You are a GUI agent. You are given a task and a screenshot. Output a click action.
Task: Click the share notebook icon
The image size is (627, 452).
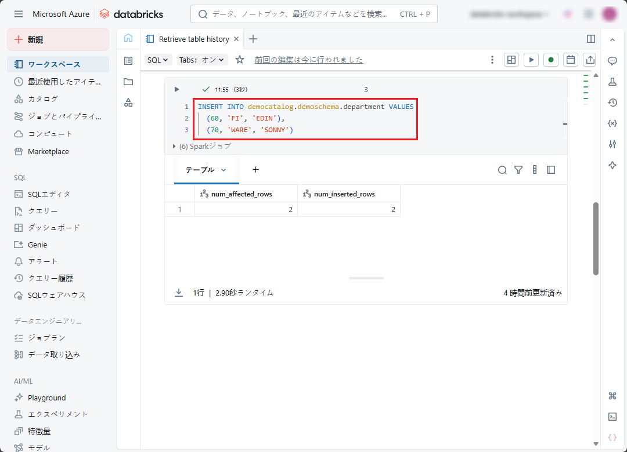pos(590,60)
